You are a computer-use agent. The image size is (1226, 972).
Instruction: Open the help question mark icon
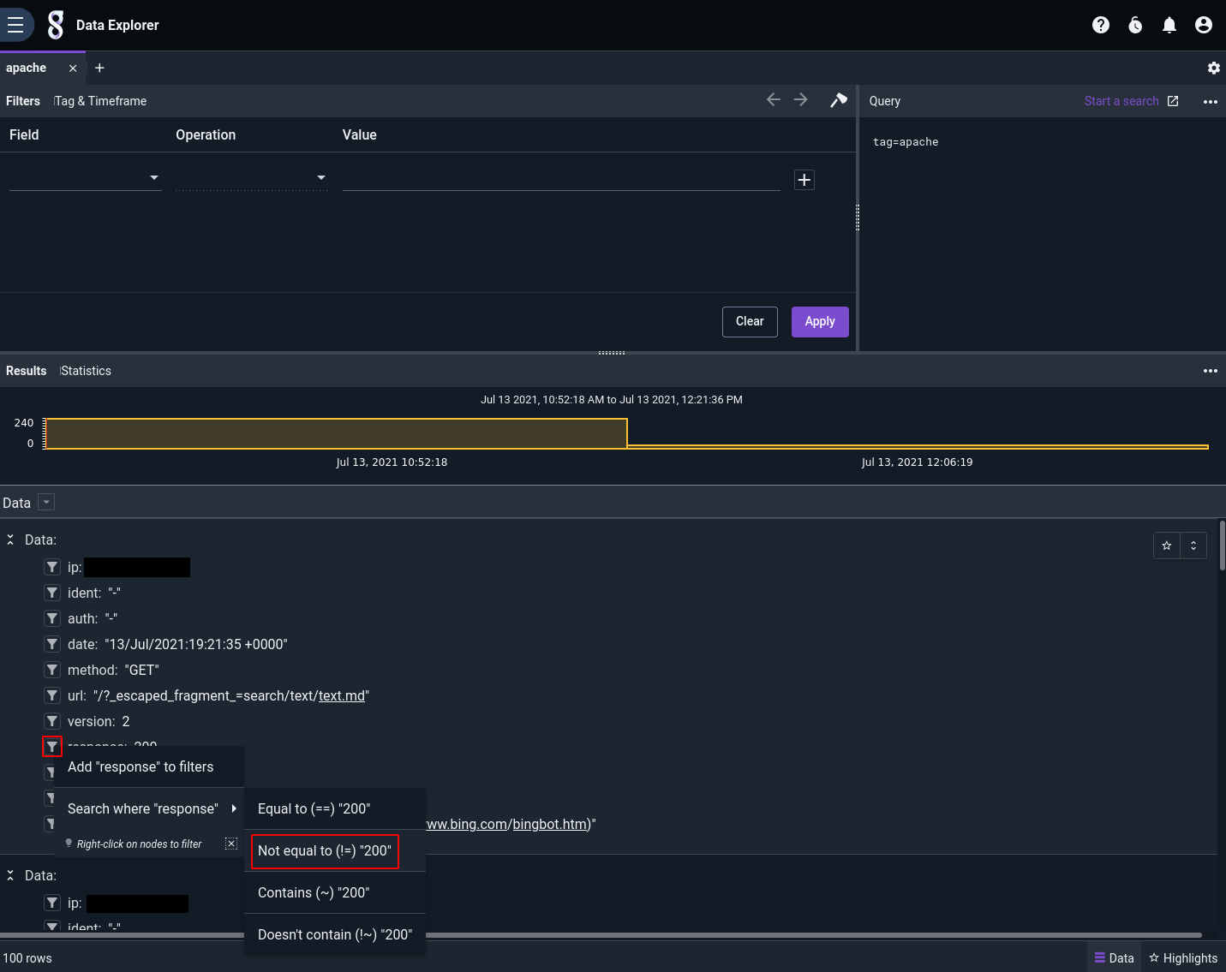click(x=1101, y=25)
